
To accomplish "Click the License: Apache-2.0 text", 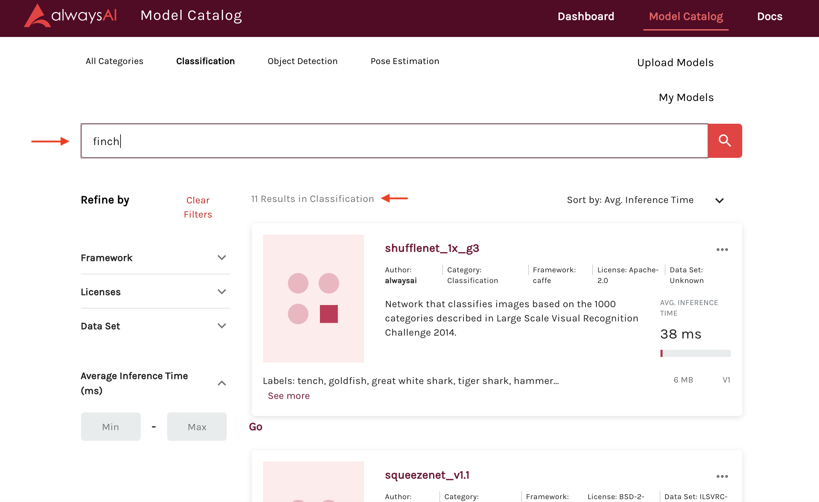I will (x=628, y=275).
